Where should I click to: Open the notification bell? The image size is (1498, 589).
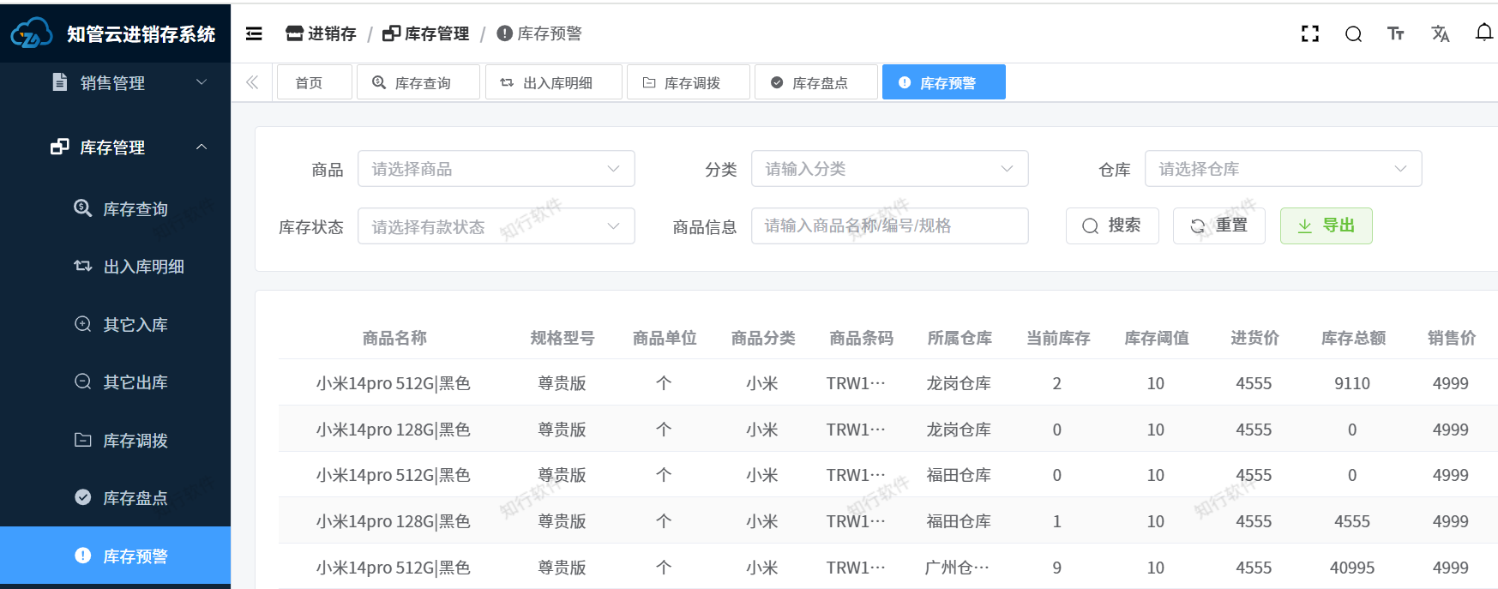(x=1483, y=33)
